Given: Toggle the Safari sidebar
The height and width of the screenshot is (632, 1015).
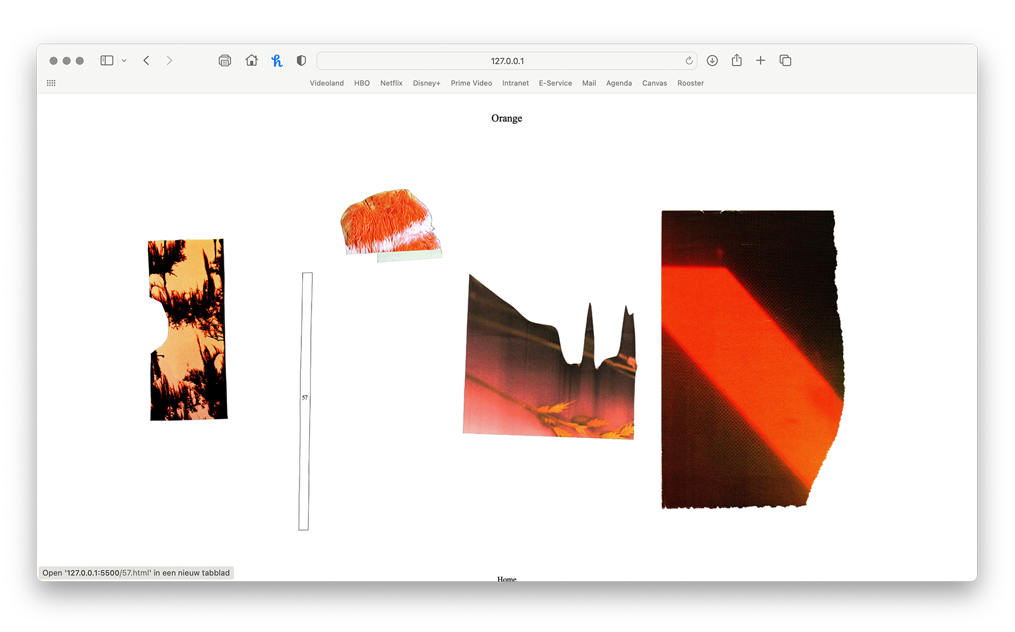Looking at the screenshot, I should pyautogui.click(x=107, y=61).
